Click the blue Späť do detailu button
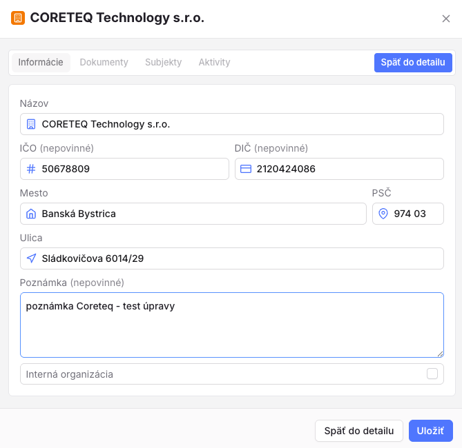Screen dimensions: 462x448 (413, 62)
